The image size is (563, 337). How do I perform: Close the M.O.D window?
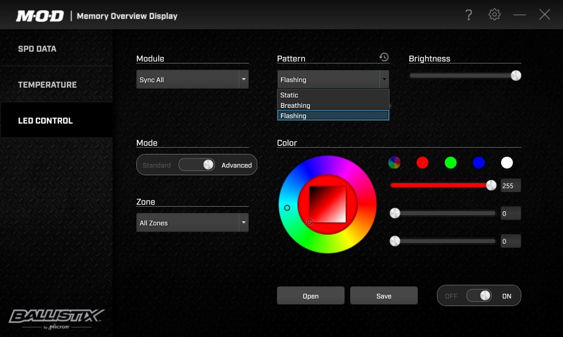tap(544, 15)
